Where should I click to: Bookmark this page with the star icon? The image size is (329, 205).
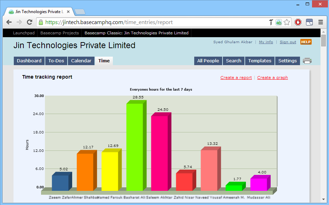(287, 22)
